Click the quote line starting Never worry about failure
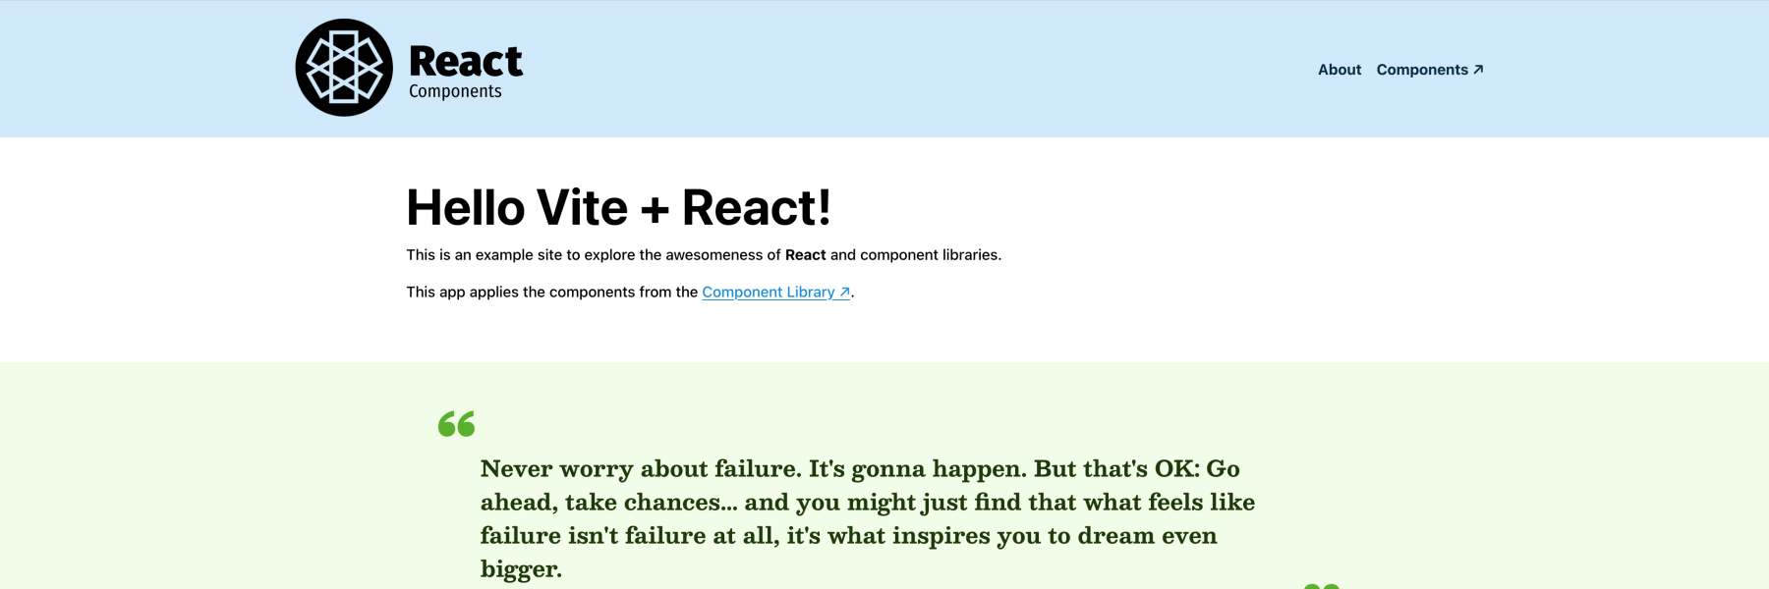Viewport: 1769px width, 589px height. 860,468
